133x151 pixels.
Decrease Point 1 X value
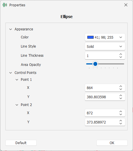pyautogui.click(x=121, y=89)
